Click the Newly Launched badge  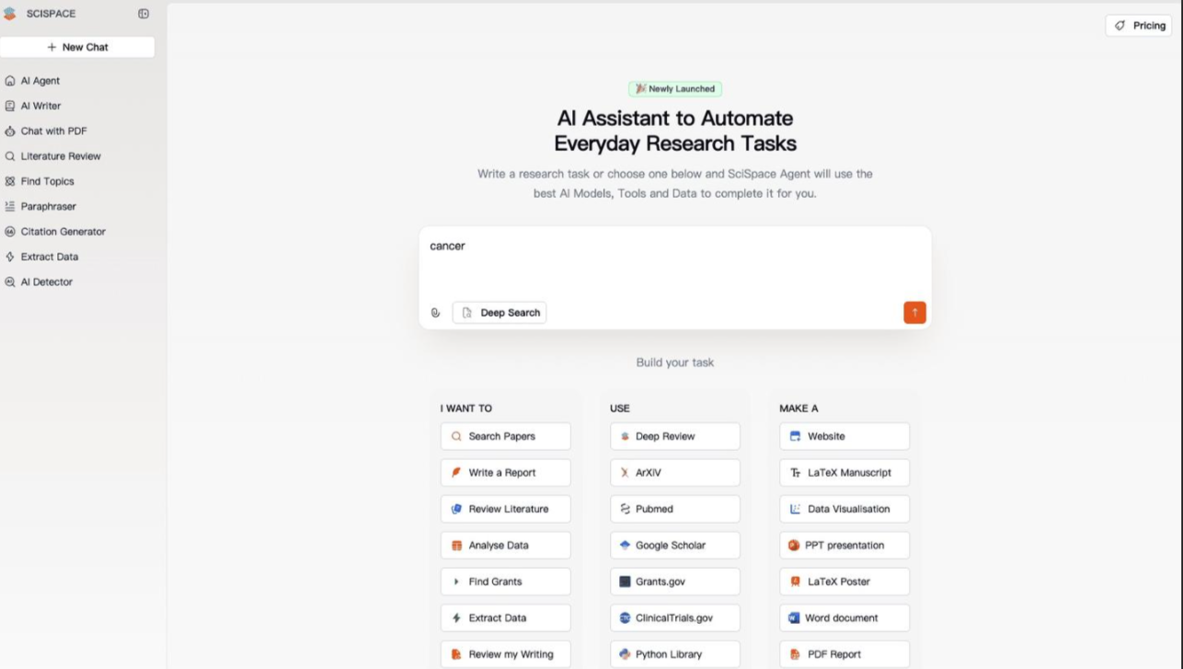click(675, 89)
